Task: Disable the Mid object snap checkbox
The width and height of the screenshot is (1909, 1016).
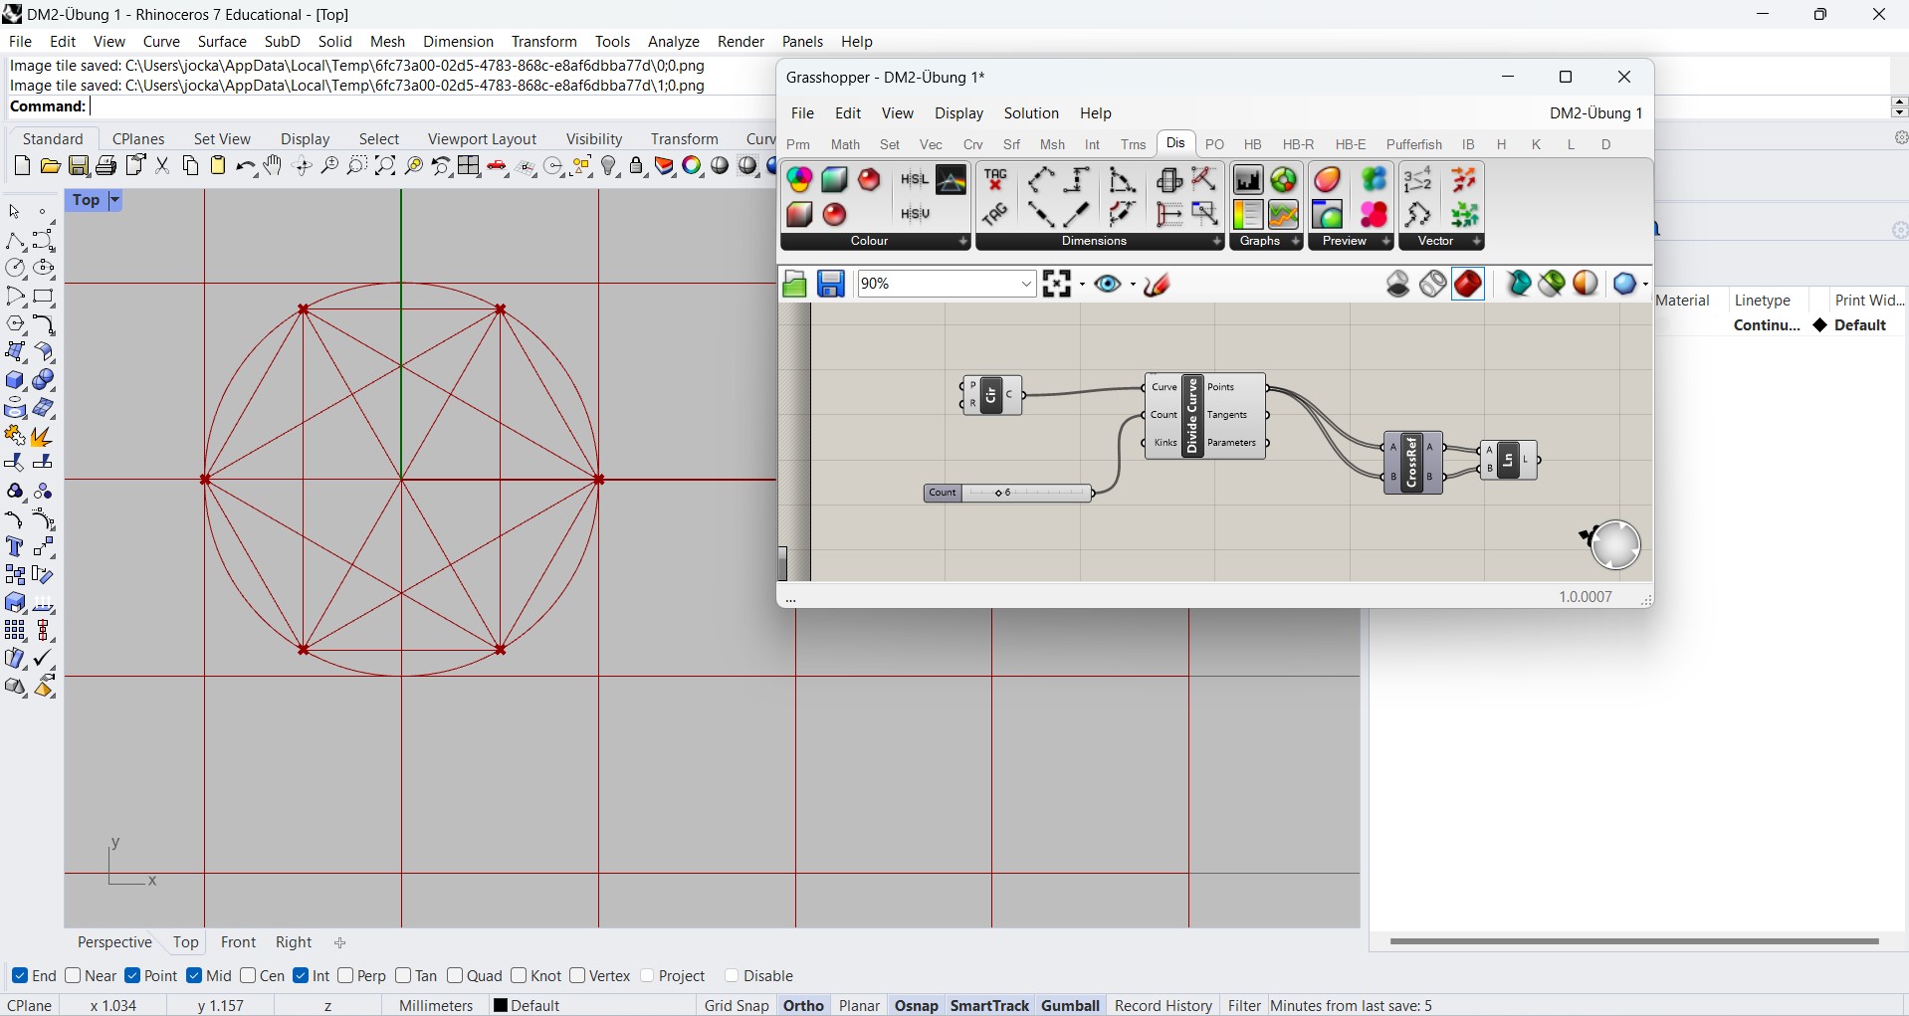Action: click(195, 976)
